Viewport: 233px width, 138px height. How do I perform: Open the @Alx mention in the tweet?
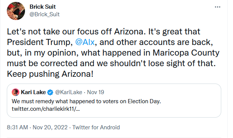tap(85, 42)
